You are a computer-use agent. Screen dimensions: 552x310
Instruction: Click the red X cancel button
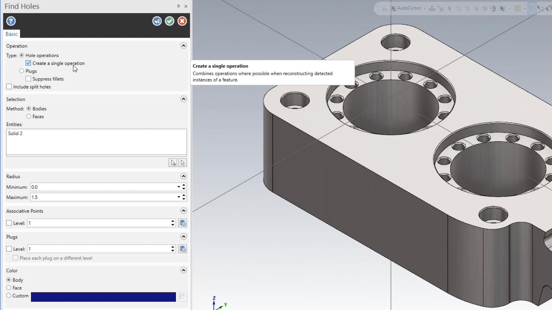pos(182,21)
